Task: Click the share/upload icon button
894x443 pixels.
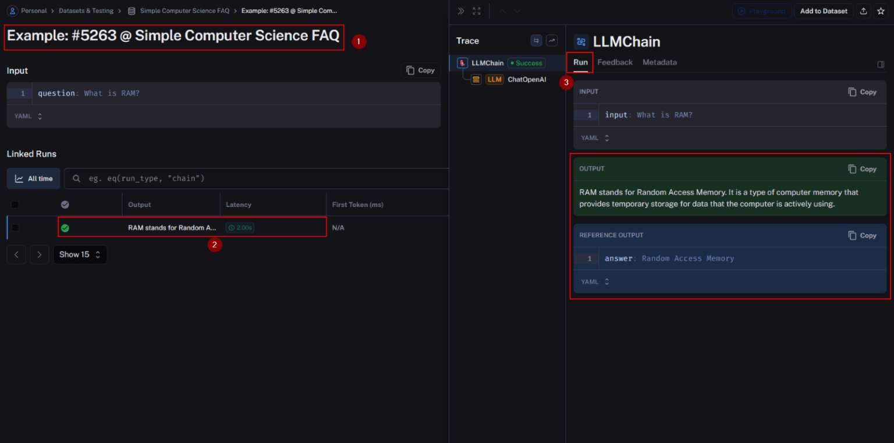Action: point(863,11)
